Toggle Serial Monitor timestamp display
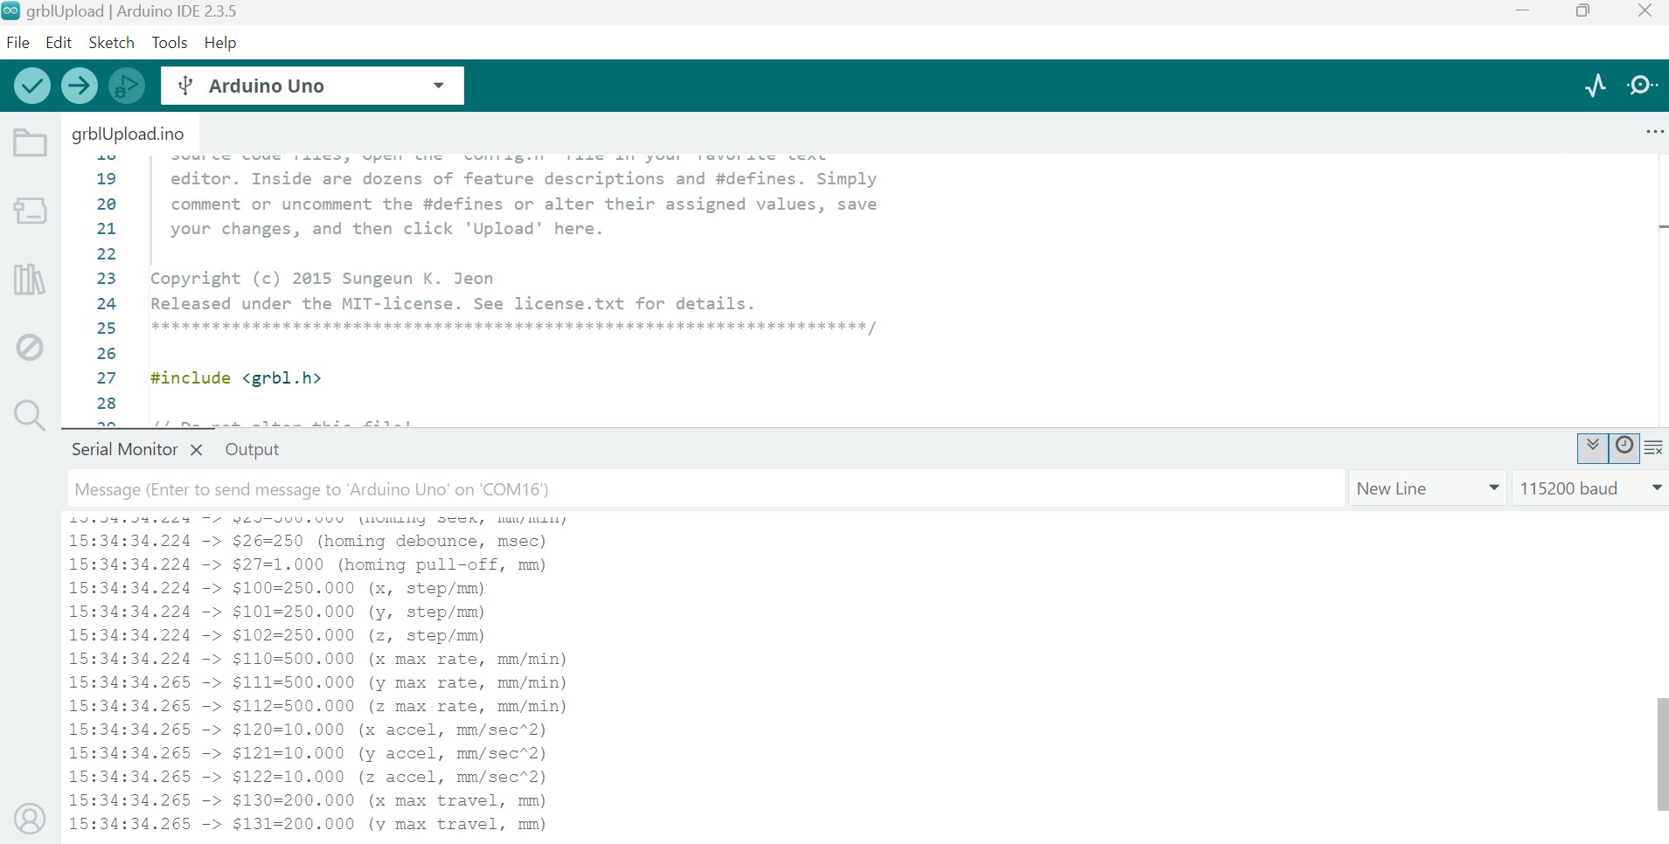This screenshot has width=1669, height=844. coord(1624,447)
